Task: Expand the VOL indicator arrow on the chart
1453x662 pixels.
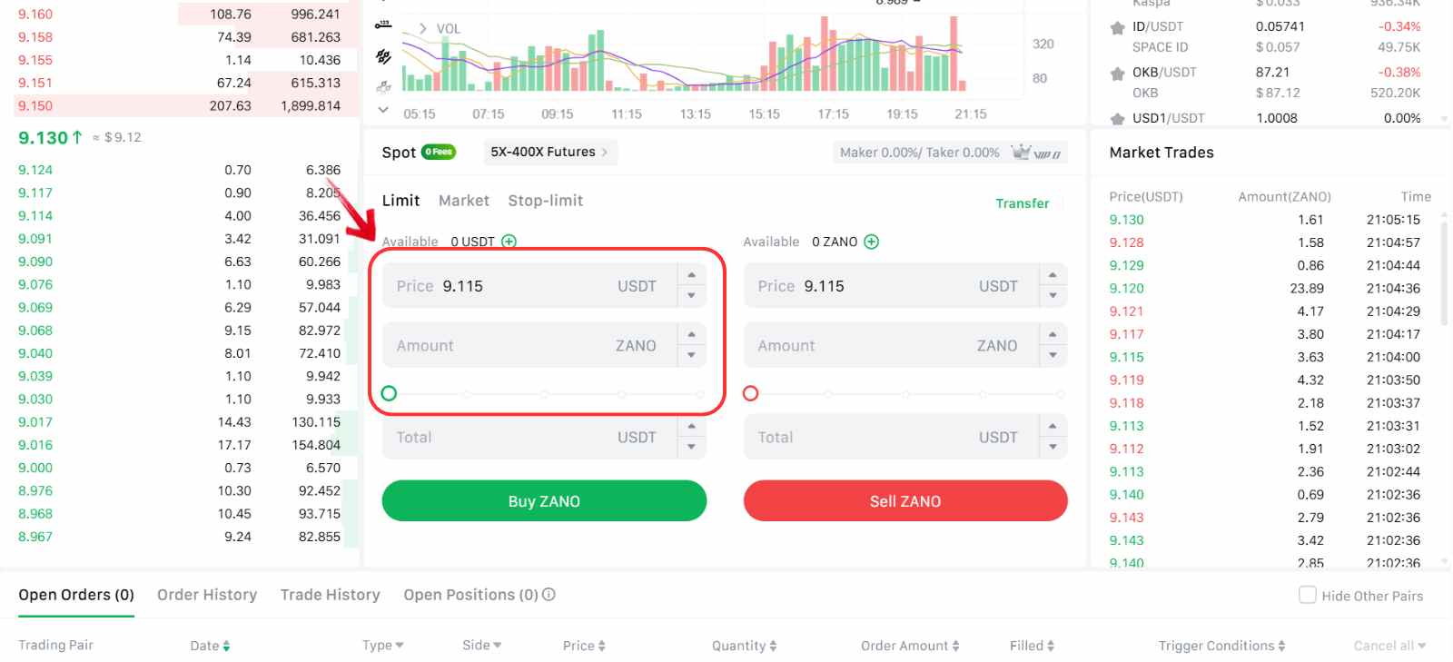Action: coord(423,28)
